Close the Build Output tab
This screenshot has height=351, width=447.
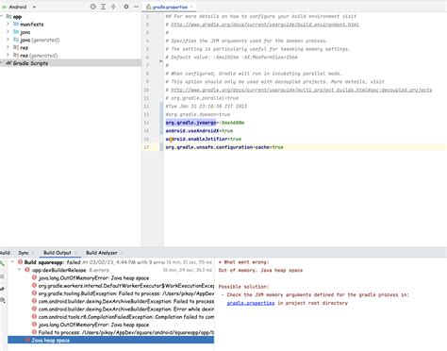click(75, 253)
